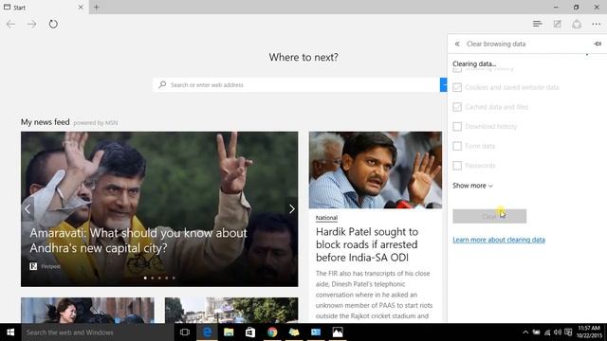607x341 pixels.
Task: Open Task View on the taskbar
Action: [x=185, y=332]
